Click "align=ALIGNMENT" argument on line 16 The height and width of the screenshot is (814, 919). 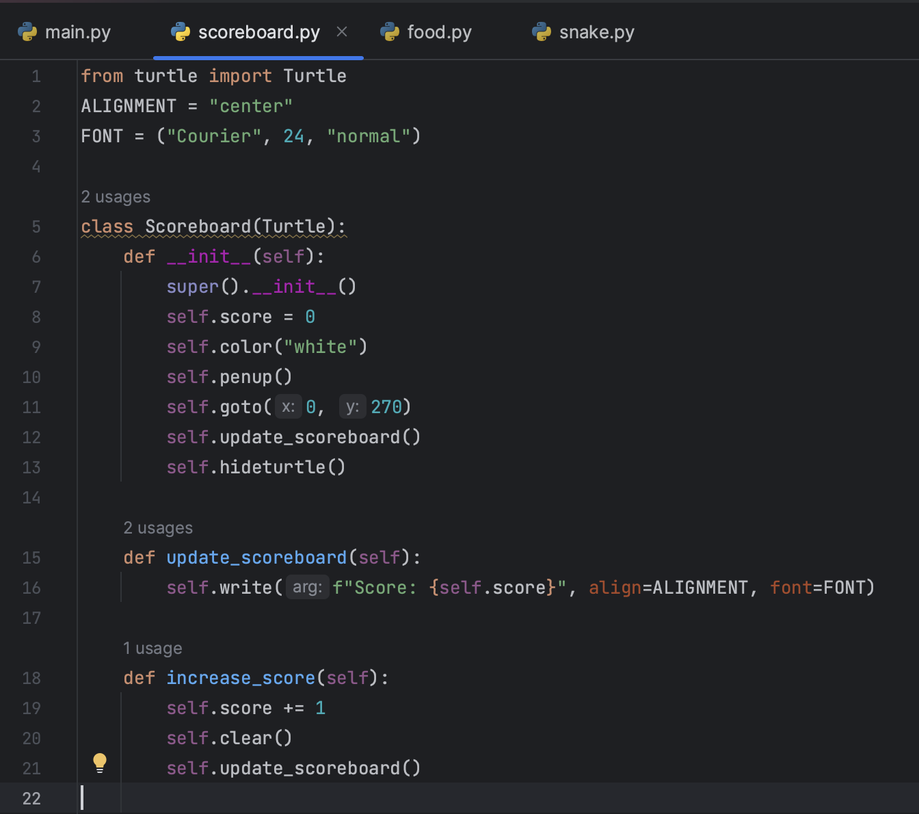(668, 588)
